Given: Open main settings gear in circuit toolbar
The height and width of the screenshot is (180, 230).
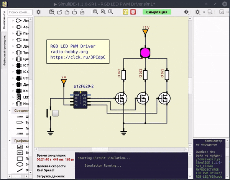Looking at the screenshot, I should [38, 12].
